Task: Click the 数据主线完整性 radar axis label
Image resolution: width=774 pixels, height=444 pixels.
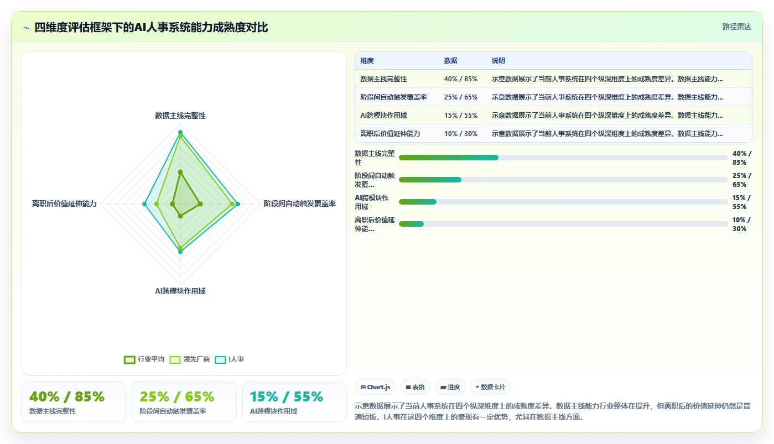Action: [180, 116]
